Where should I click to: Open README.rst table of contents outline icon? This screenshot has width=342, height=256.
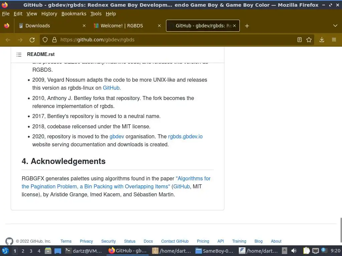19,54
